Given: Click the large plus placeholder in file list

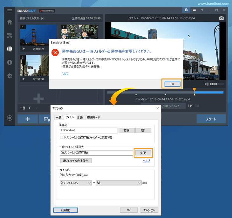Looking at the screenshot, I should [x=38, y=99].
